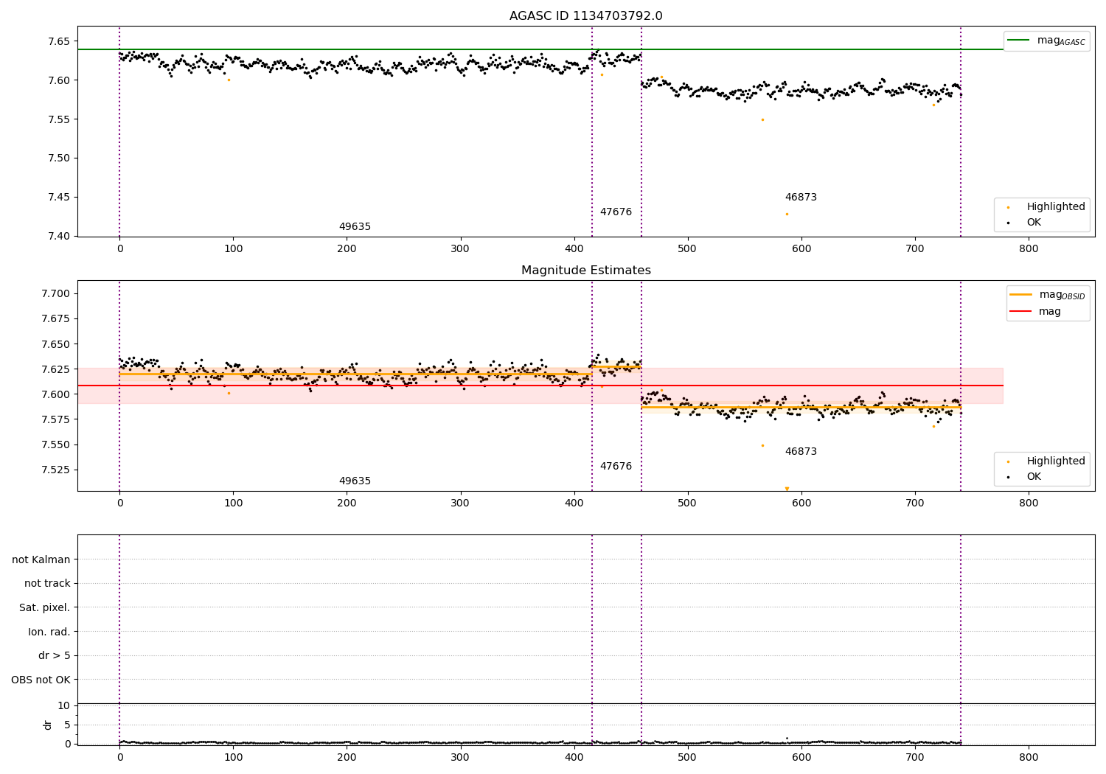Select the red mag legend entry in the middle plot
Viewport: 1106px width, 774px height.
coord(1036,311)
